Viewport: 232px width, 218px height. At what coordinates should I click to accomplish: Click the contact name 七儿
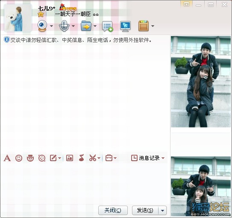pyautogui.click(x=47, y=9)
